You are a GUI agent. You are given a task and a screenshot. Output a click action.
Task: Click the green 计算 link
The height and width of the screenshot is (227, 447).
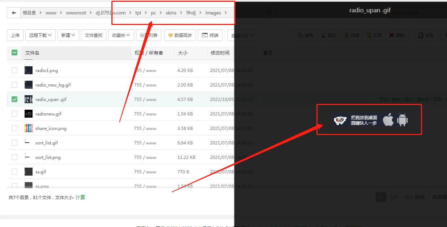click(x=80, y=197)
